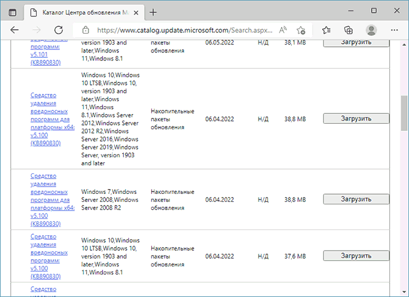Open the Favorites list
Image resolution: width=409 pixels, height=297 pixels.
(x=327, y=30)
